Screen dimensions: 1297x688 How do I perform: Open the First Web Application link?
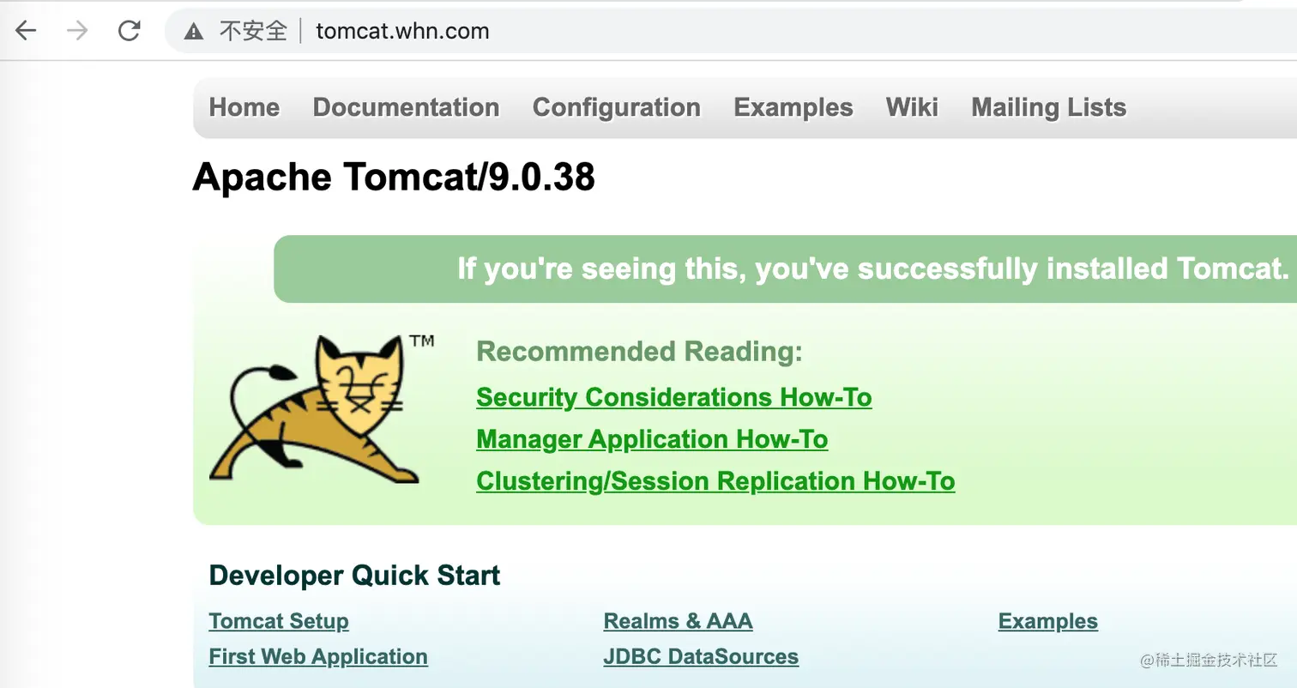point(318,656)
